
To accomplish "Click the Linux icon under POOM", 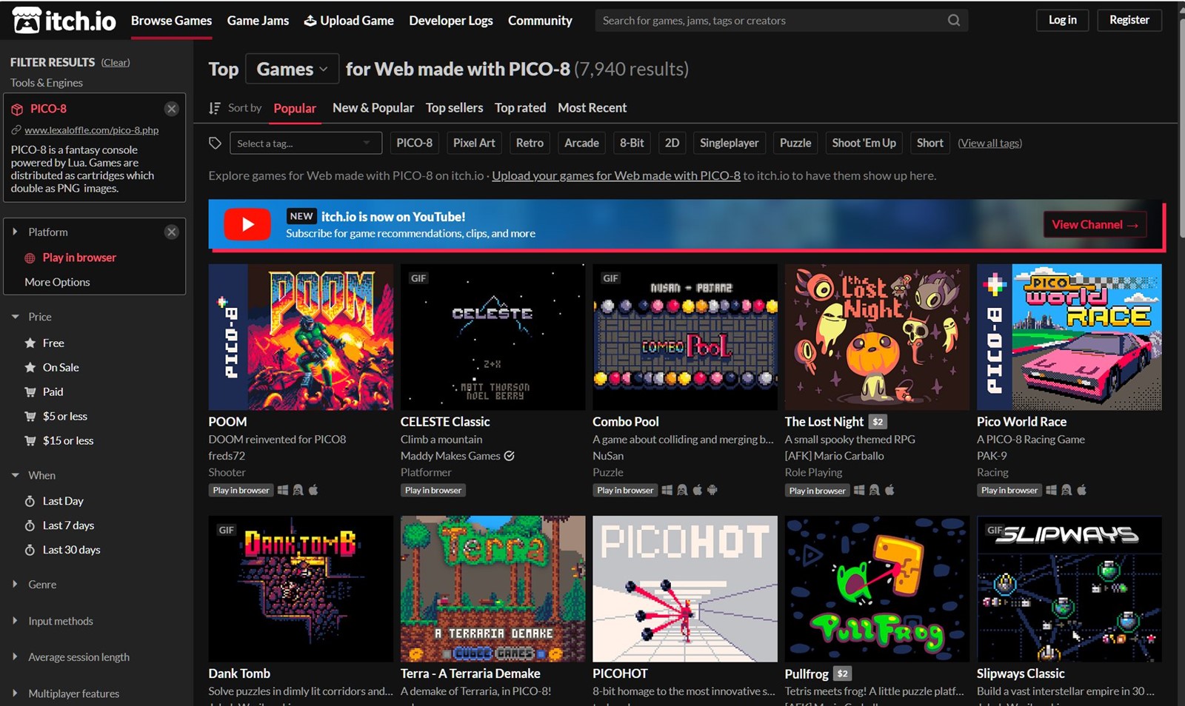I will pyautogui.click(x=298, y=490).
